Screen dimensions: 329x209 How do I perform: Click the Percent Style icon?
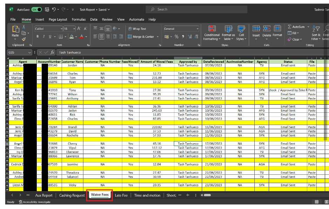coord(177,36)
